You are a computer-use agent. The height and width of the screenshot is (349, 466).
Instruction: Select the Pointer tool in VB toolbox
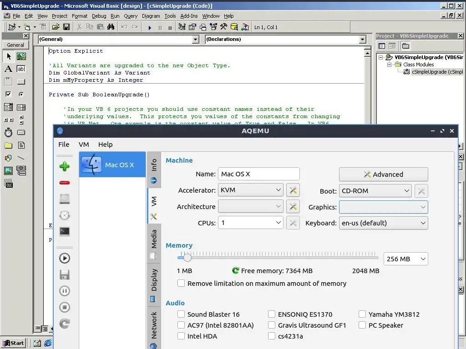click(x=8, y=56)
